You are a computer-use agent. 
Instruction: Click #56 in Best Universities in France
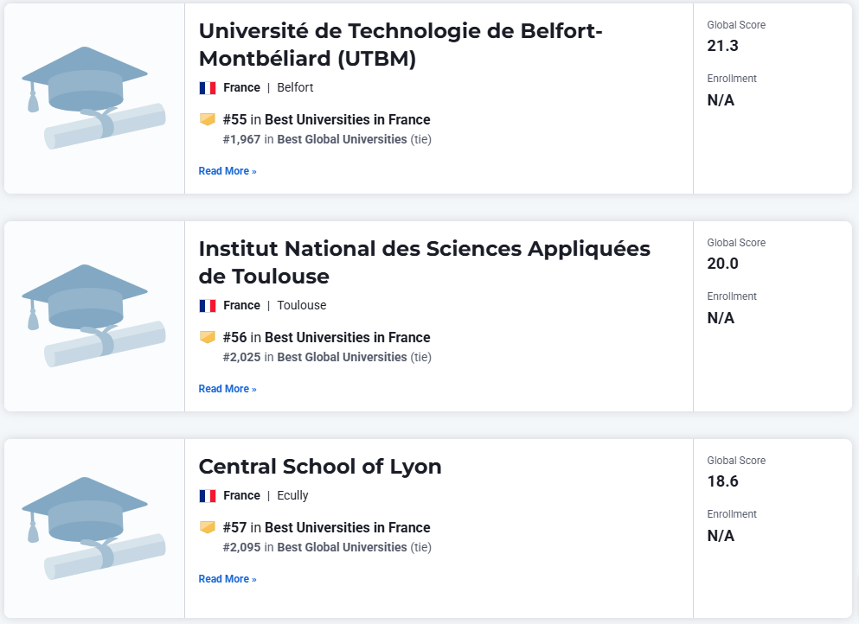click(326, 337)
